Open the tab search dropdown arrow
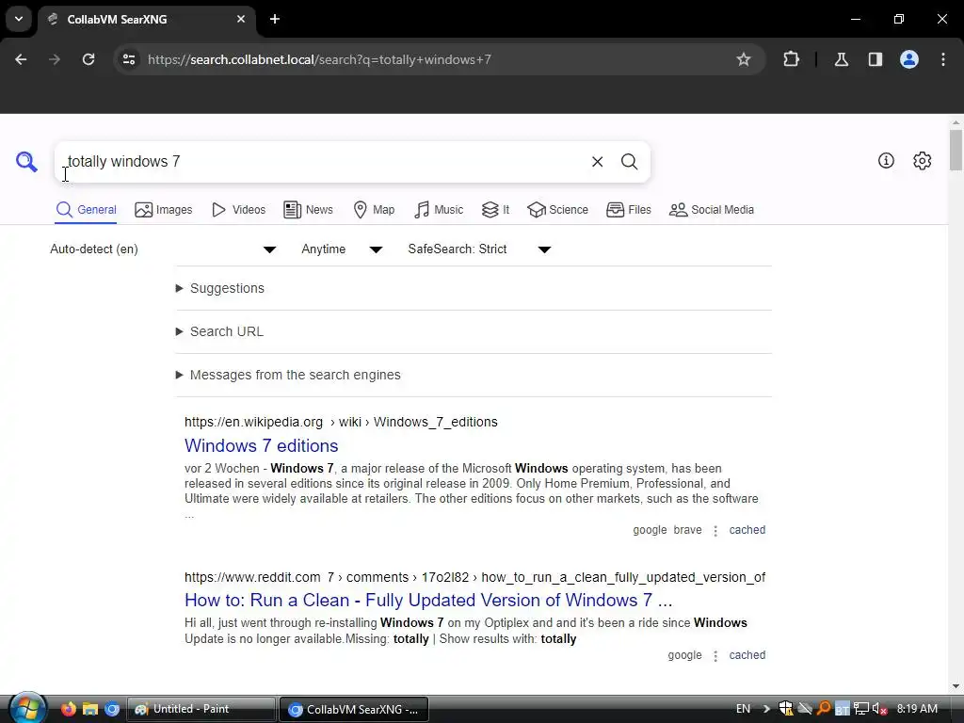 (19, 19)
